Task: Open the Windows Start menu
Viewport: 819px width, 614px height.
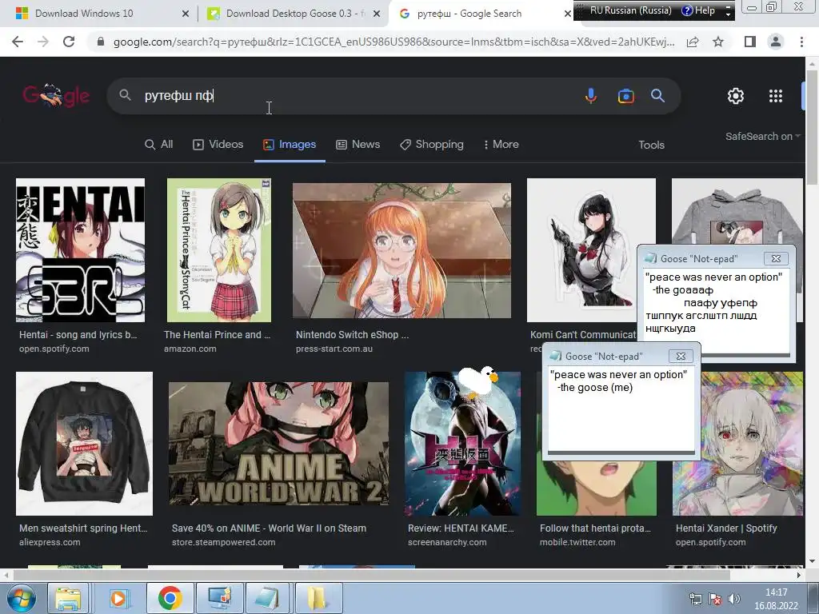Action: [x=21, y=598]
